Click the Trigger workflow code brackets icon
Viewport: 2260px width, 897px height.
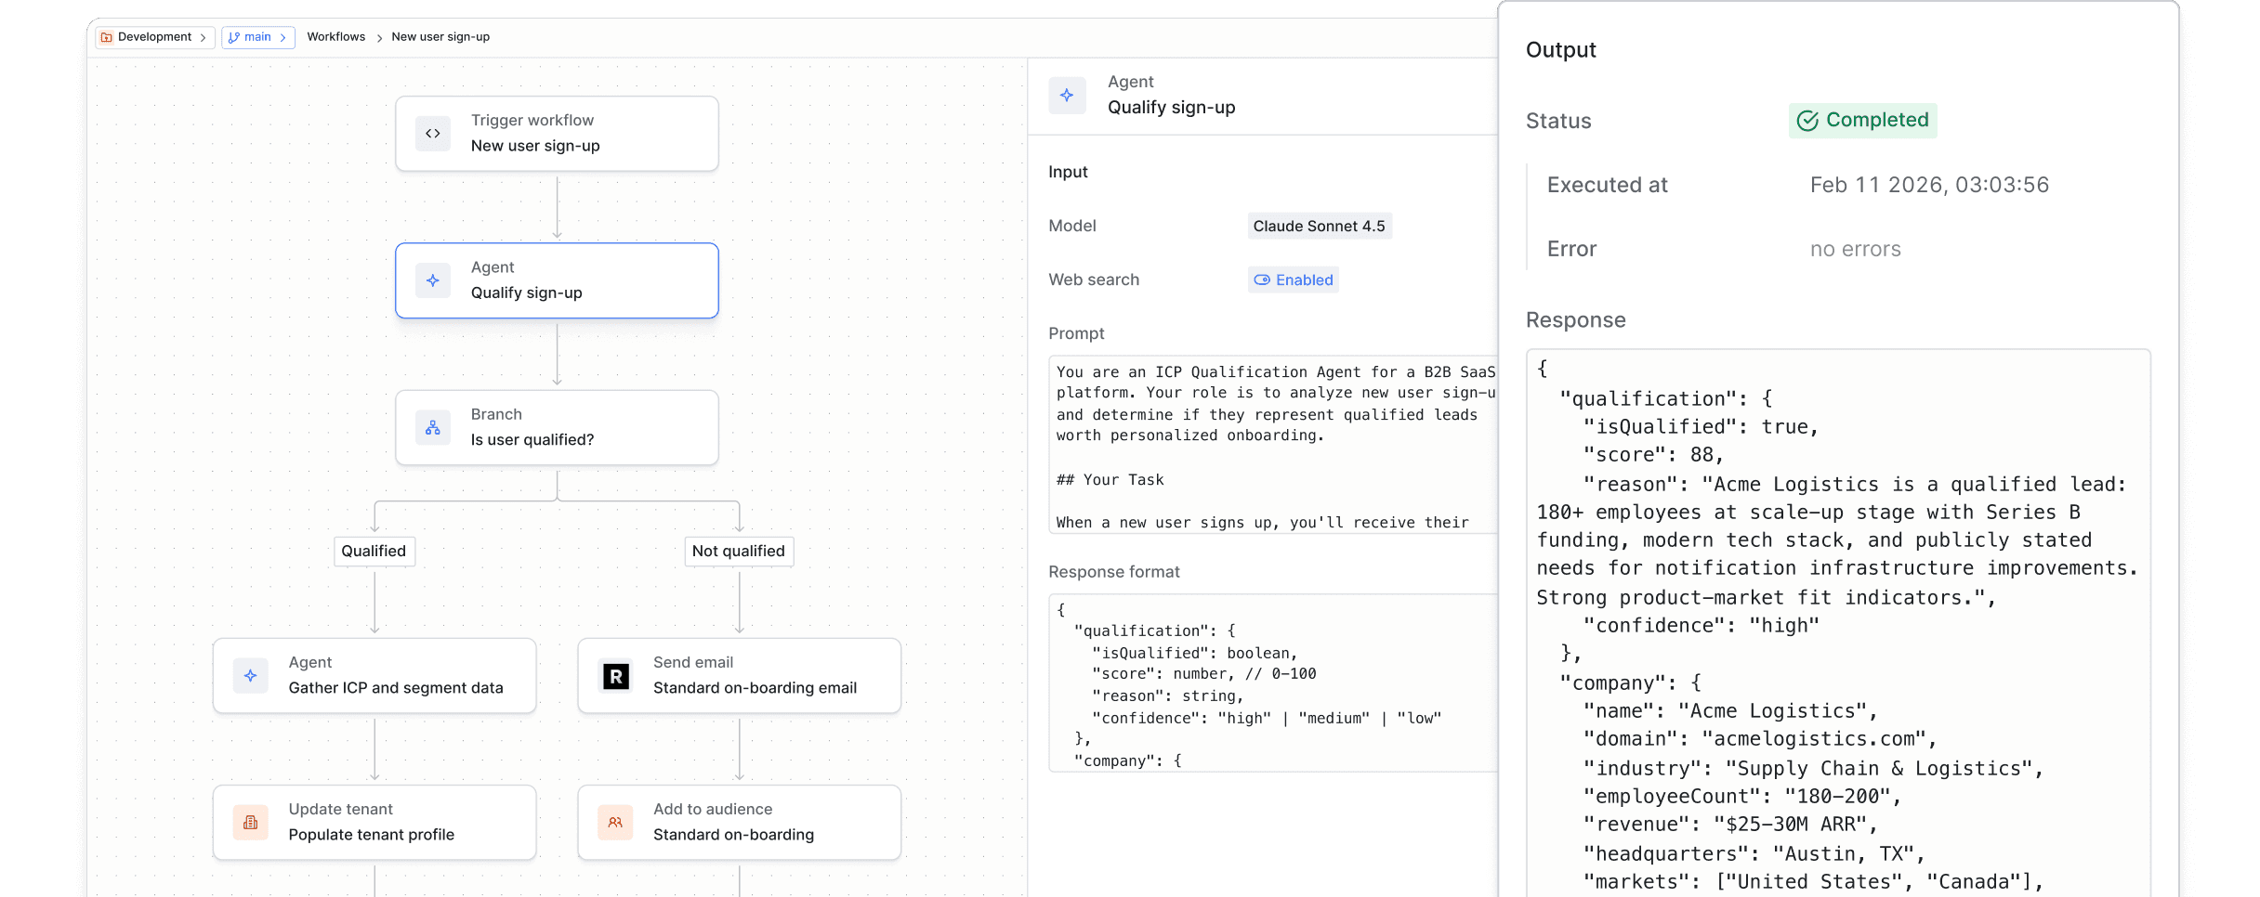[433, 134]
